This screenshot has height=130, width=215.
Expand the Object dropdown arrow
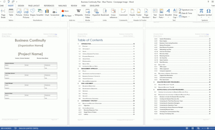(189, 17)
